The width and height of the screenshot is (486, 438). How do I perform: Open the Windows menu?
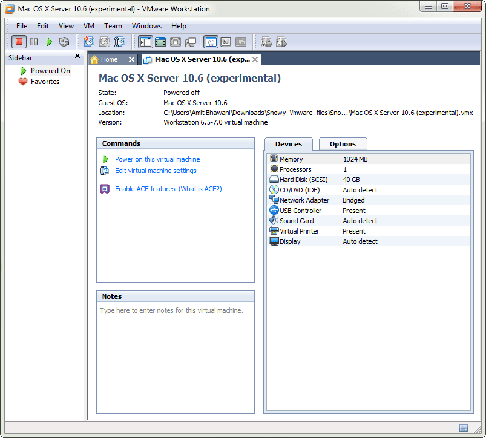click(146, 26)
